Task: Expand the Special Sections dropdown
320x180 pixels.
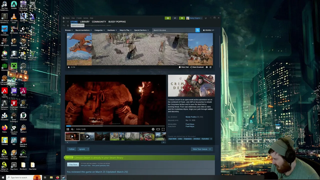Action: click(x=141, y=30)
